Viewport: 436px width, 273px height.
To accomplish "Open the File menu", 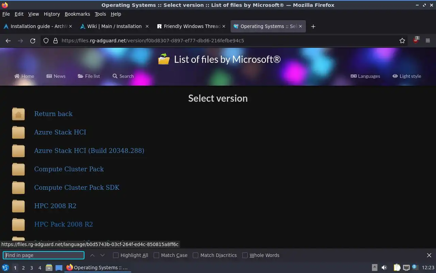I will (x=6, y=14).
